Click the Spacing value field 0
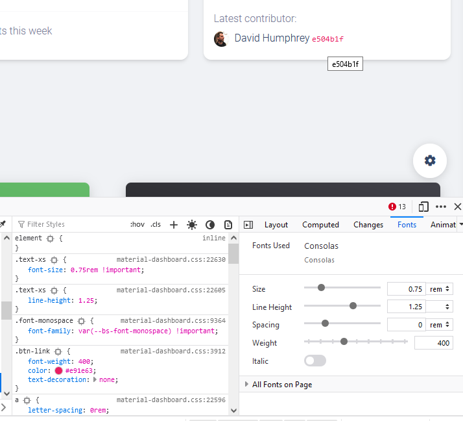This screenshot has height=421, width=463. tap(407, 325)
